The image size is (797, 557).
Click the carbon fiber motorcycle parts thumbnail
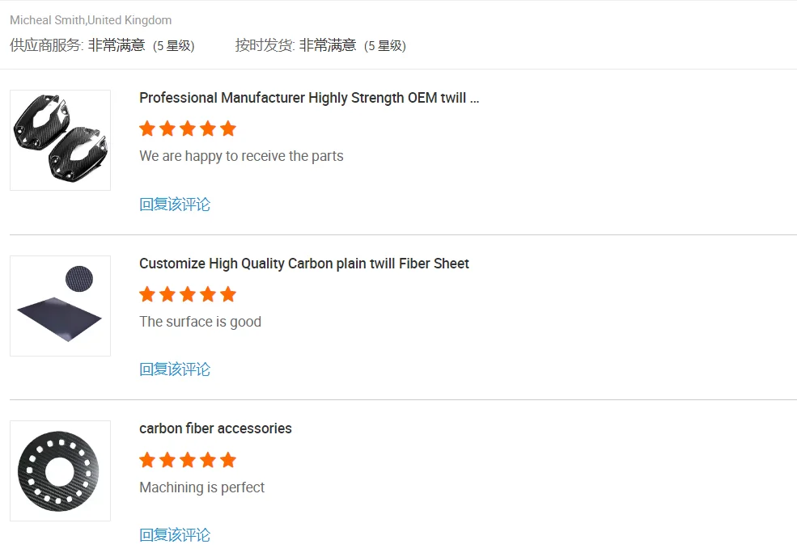point(60,140)
